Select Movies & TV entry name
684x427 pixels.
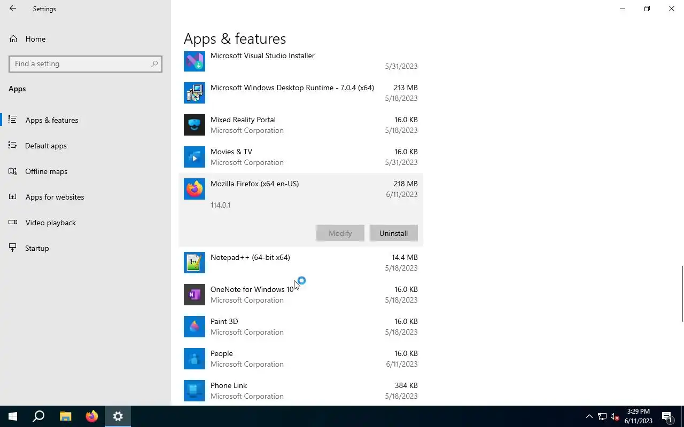231,152
